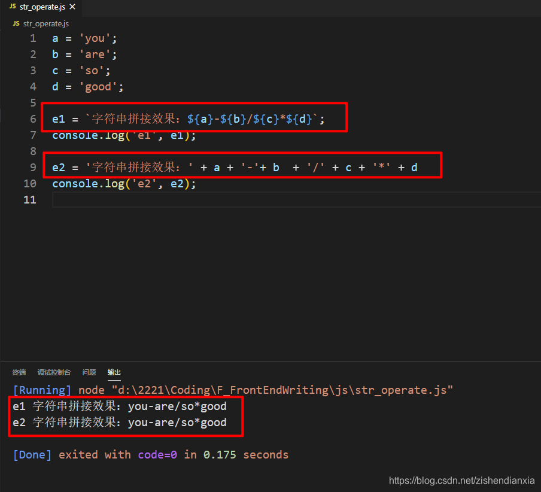Click the console.log('e1', e1) statement
The width and height of the screenshot is (541, 492).
[120, 135]
